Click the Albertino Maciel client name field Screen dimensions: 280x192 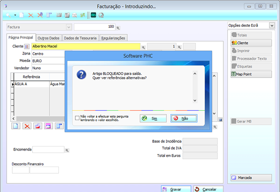86,46
